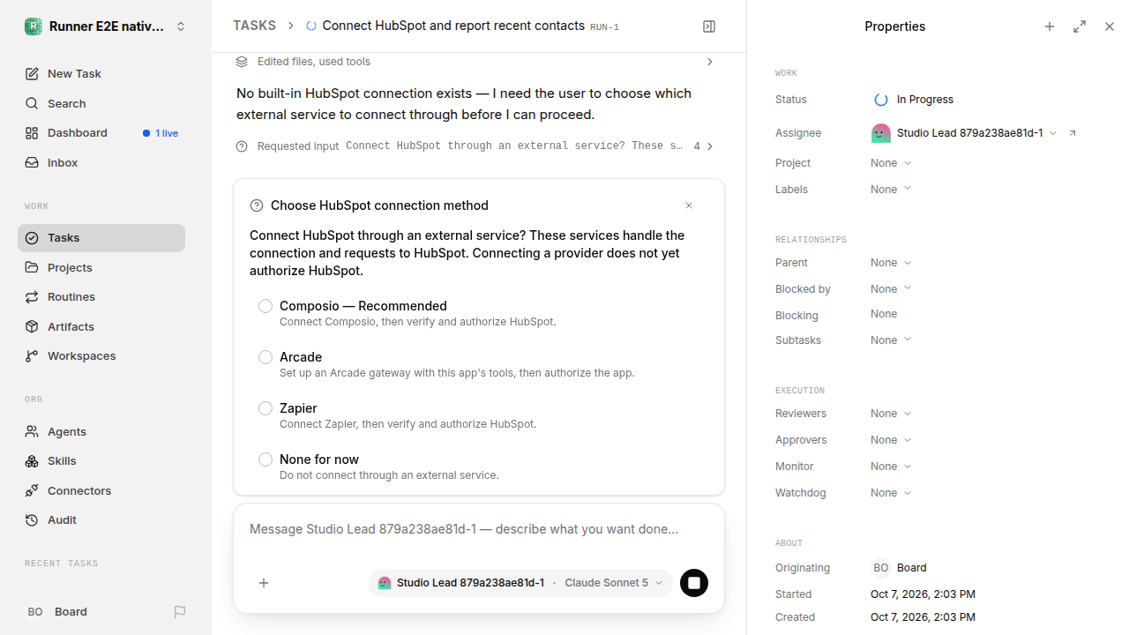Click the stop run button
Image resolution: width=1129 pixels, height=635 pixels.
pos(694,583)
